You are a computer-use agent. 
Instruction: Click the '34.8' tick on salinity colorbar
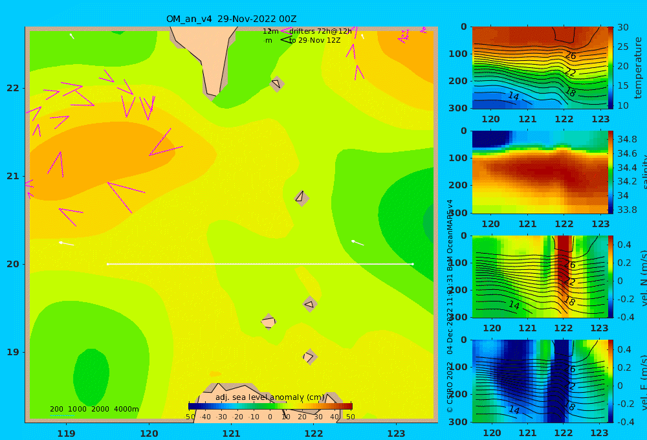[x=627, y=139]
